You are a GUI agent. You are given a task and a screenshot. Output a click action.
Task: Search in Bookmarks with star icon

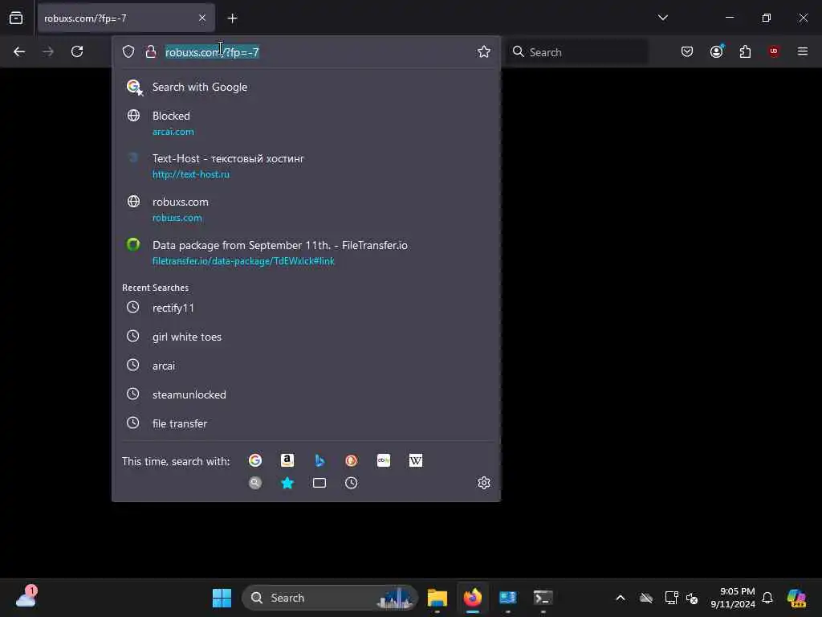click(287, 483)
